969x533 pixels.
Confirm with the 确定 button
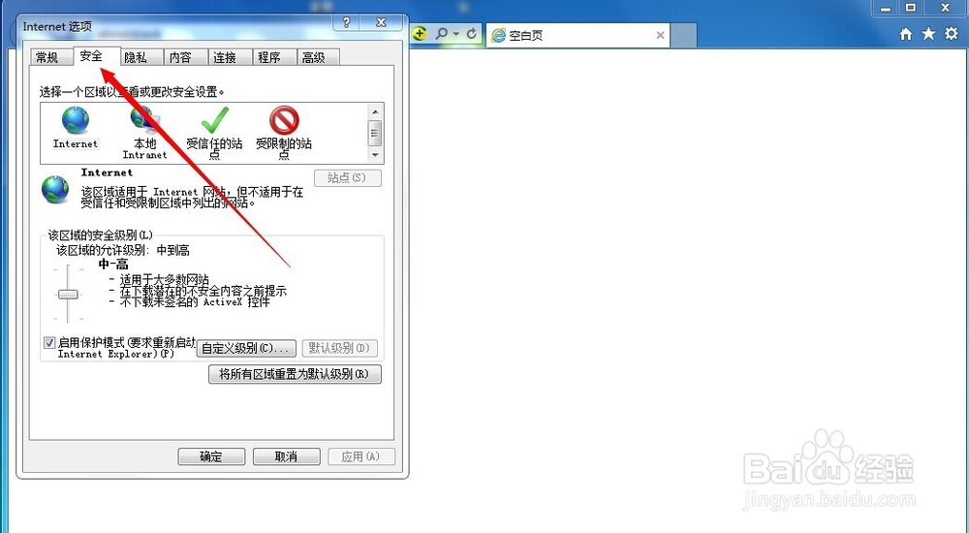coord(211,456)
